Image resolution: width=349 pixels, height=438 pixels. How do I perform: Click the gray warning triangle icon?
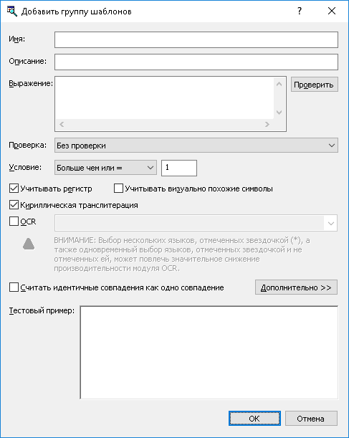29,244
